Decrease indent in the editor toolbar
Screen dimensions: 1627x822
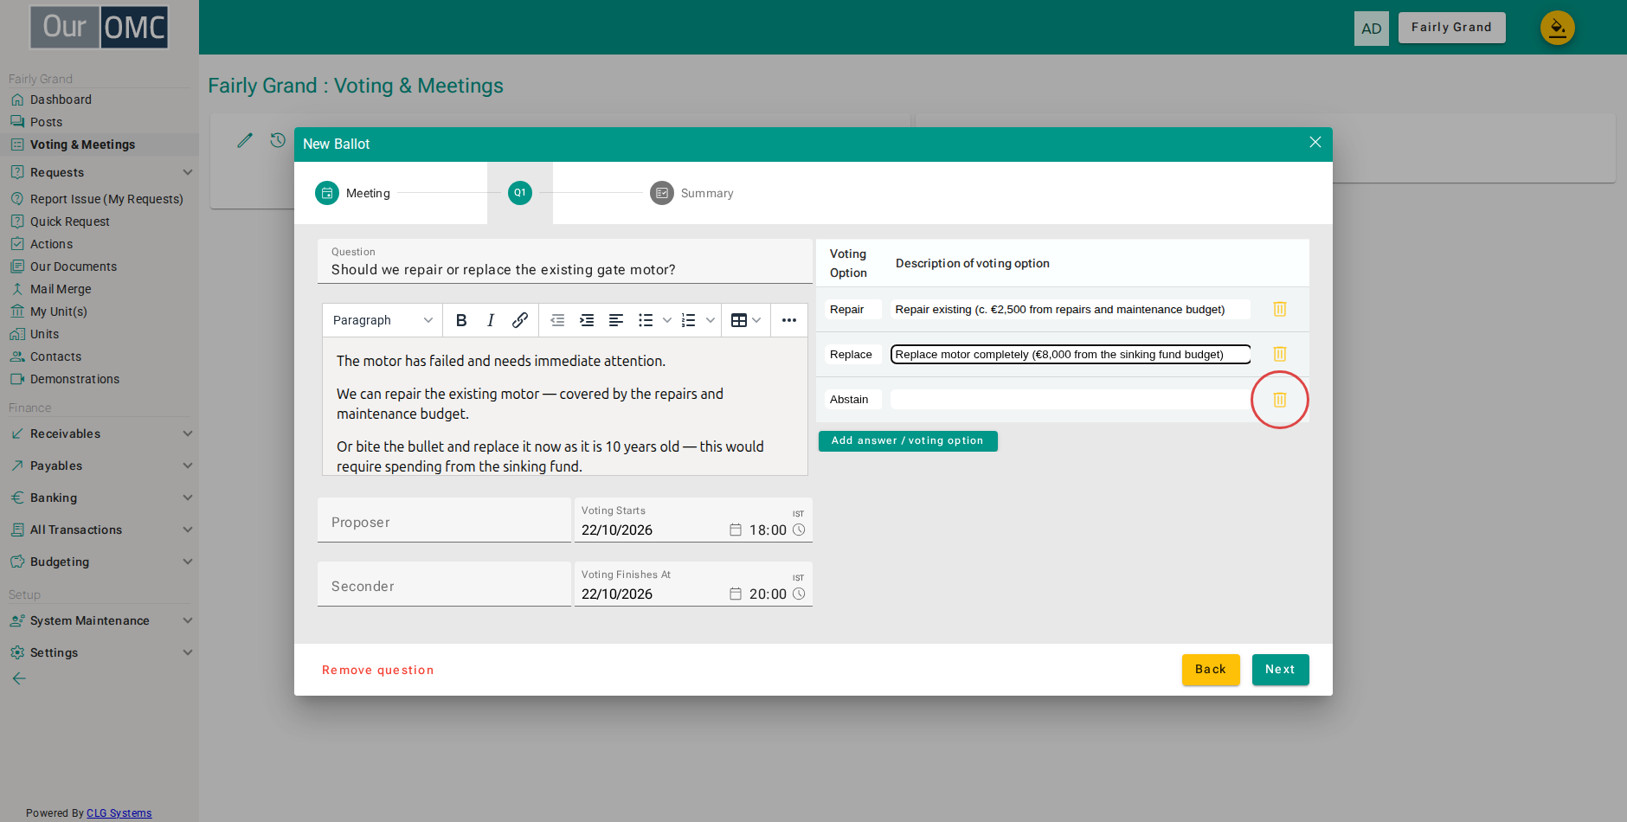(x=558, y=320)
